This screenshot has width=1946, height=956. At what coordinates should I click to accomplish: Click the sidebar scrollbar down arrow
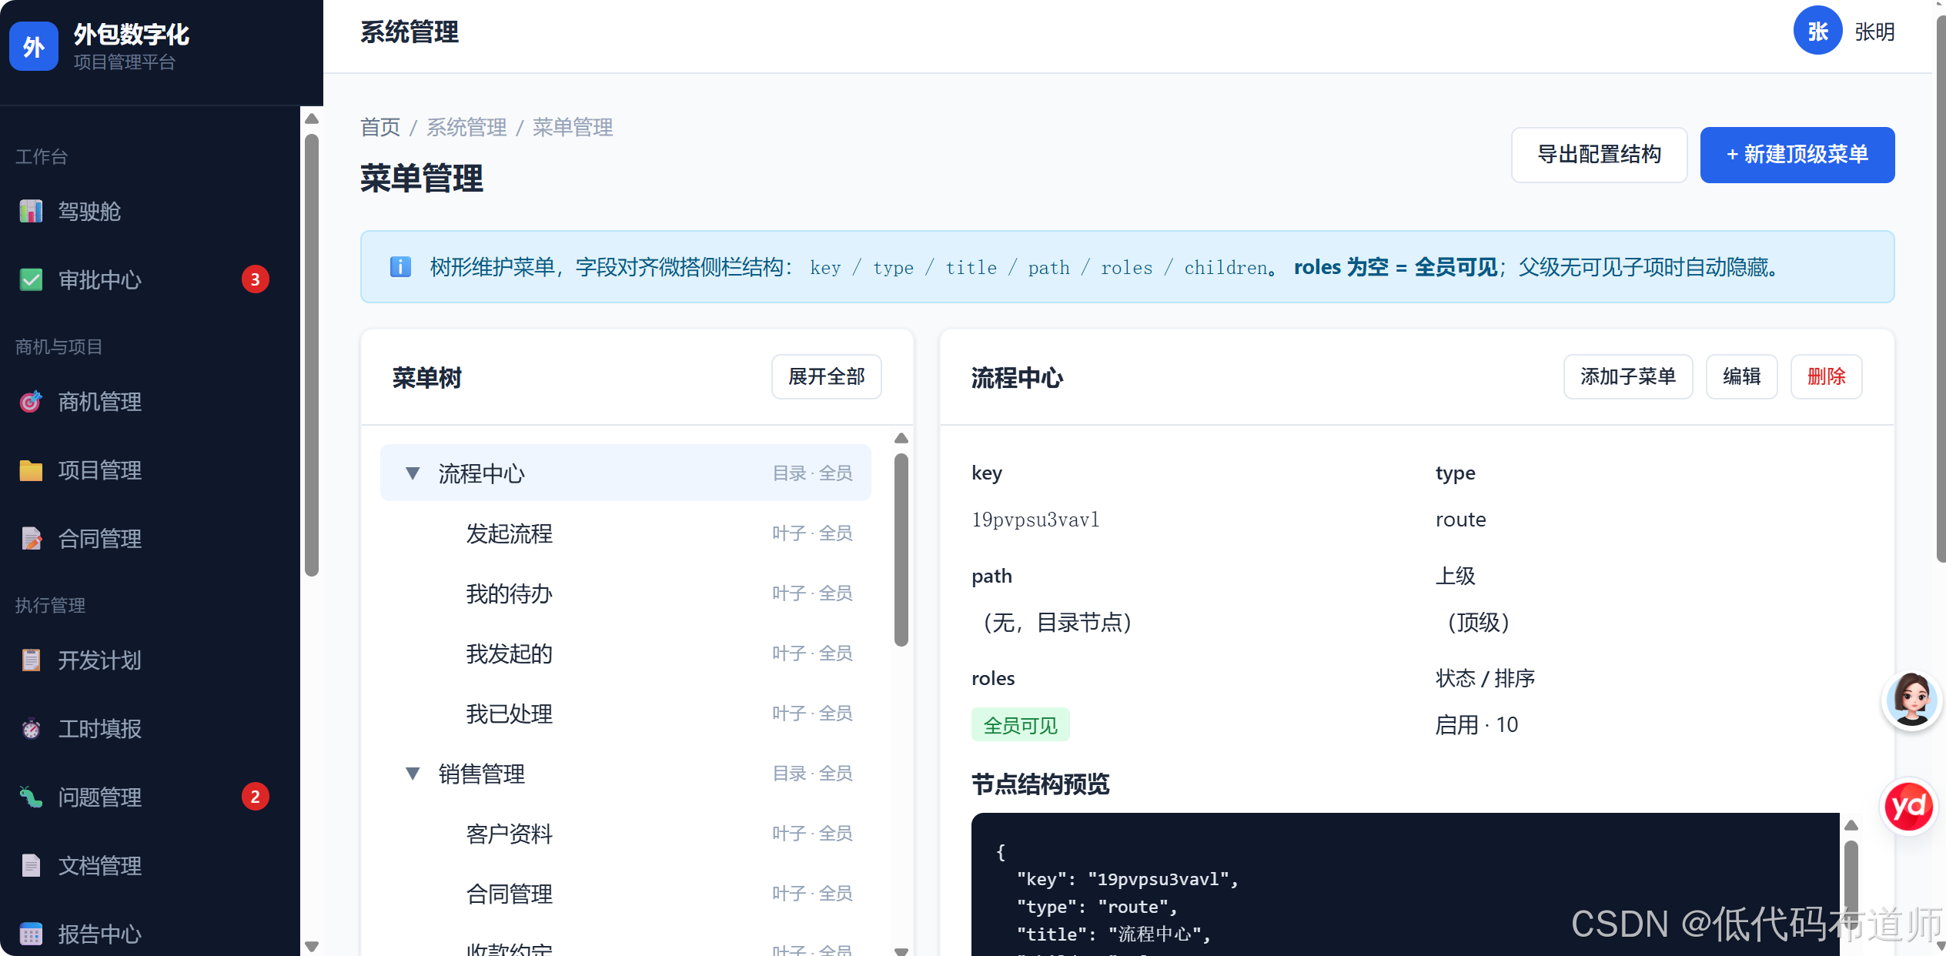(x=312, y=946)
